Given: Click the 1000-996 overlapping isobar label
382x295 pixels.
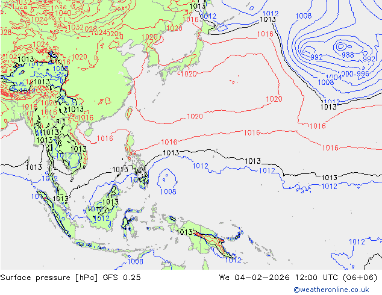Looking at the screenshot, I should (354, 73).
